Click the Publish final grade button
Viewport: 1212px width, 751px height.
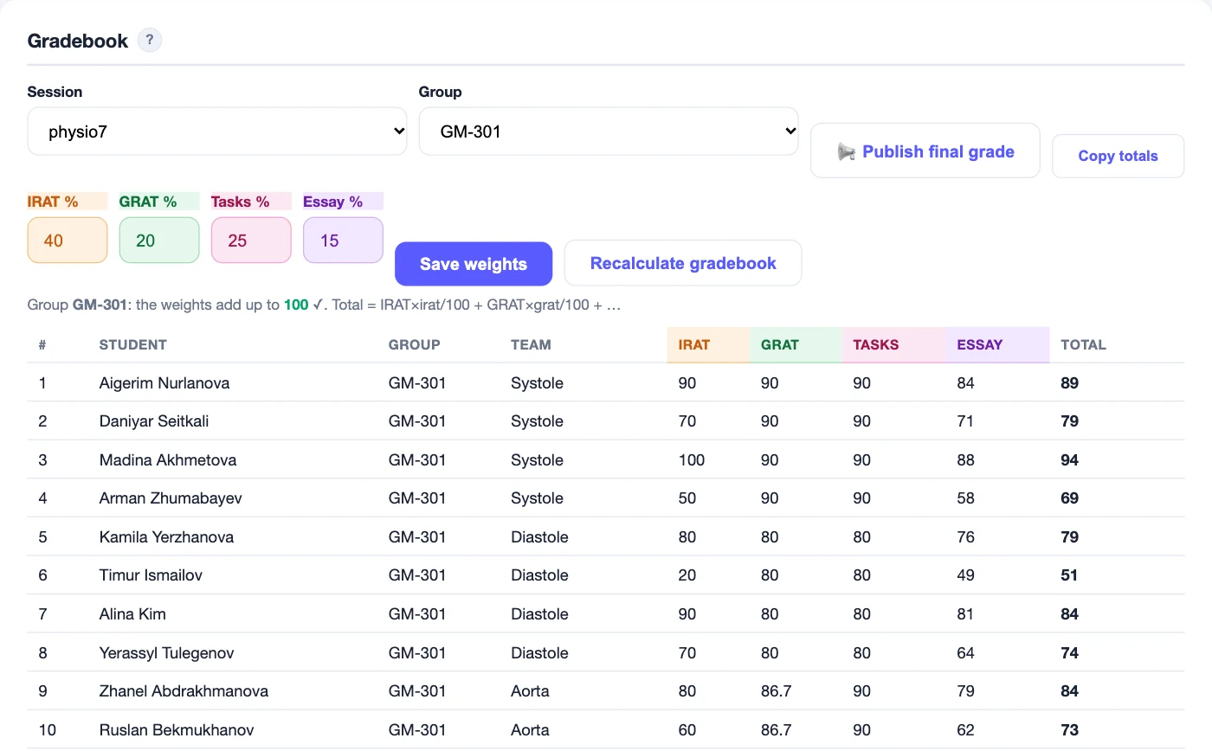coord(925,151)
